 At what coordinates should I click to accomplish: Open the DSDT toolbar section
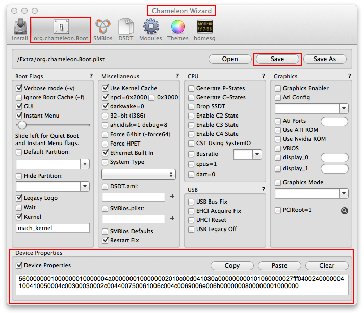126,30
